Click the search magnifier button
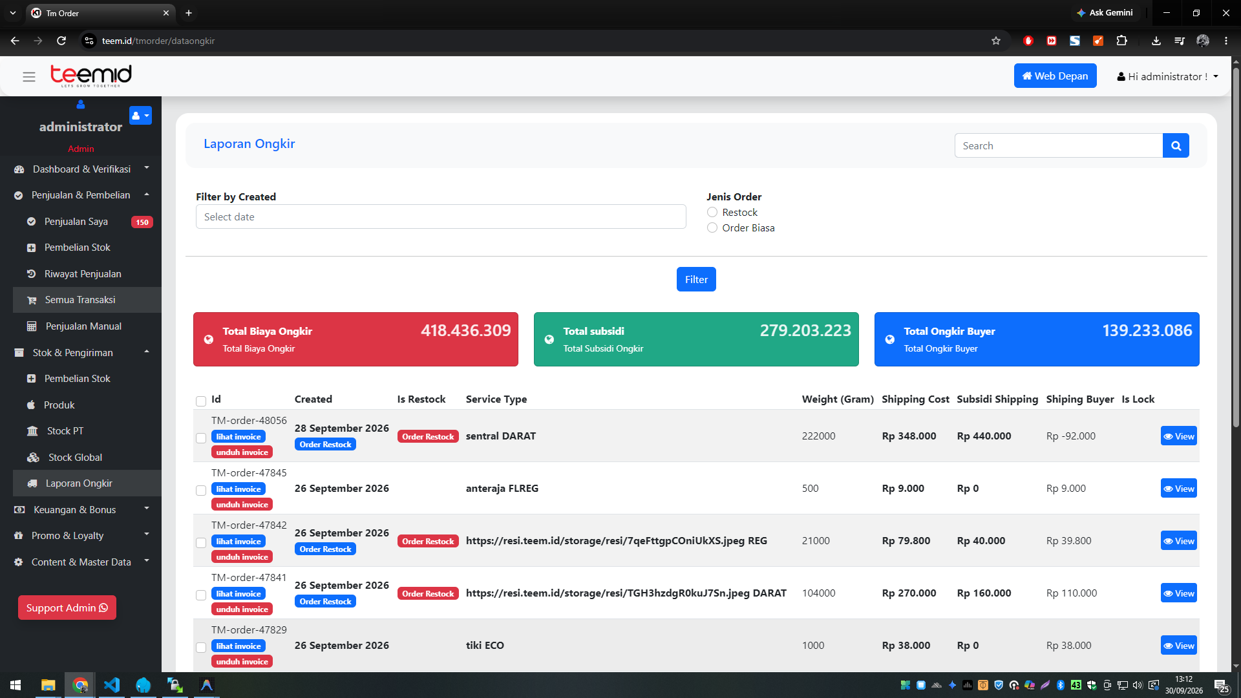 pyautogui.click(x=1176, y=145)
